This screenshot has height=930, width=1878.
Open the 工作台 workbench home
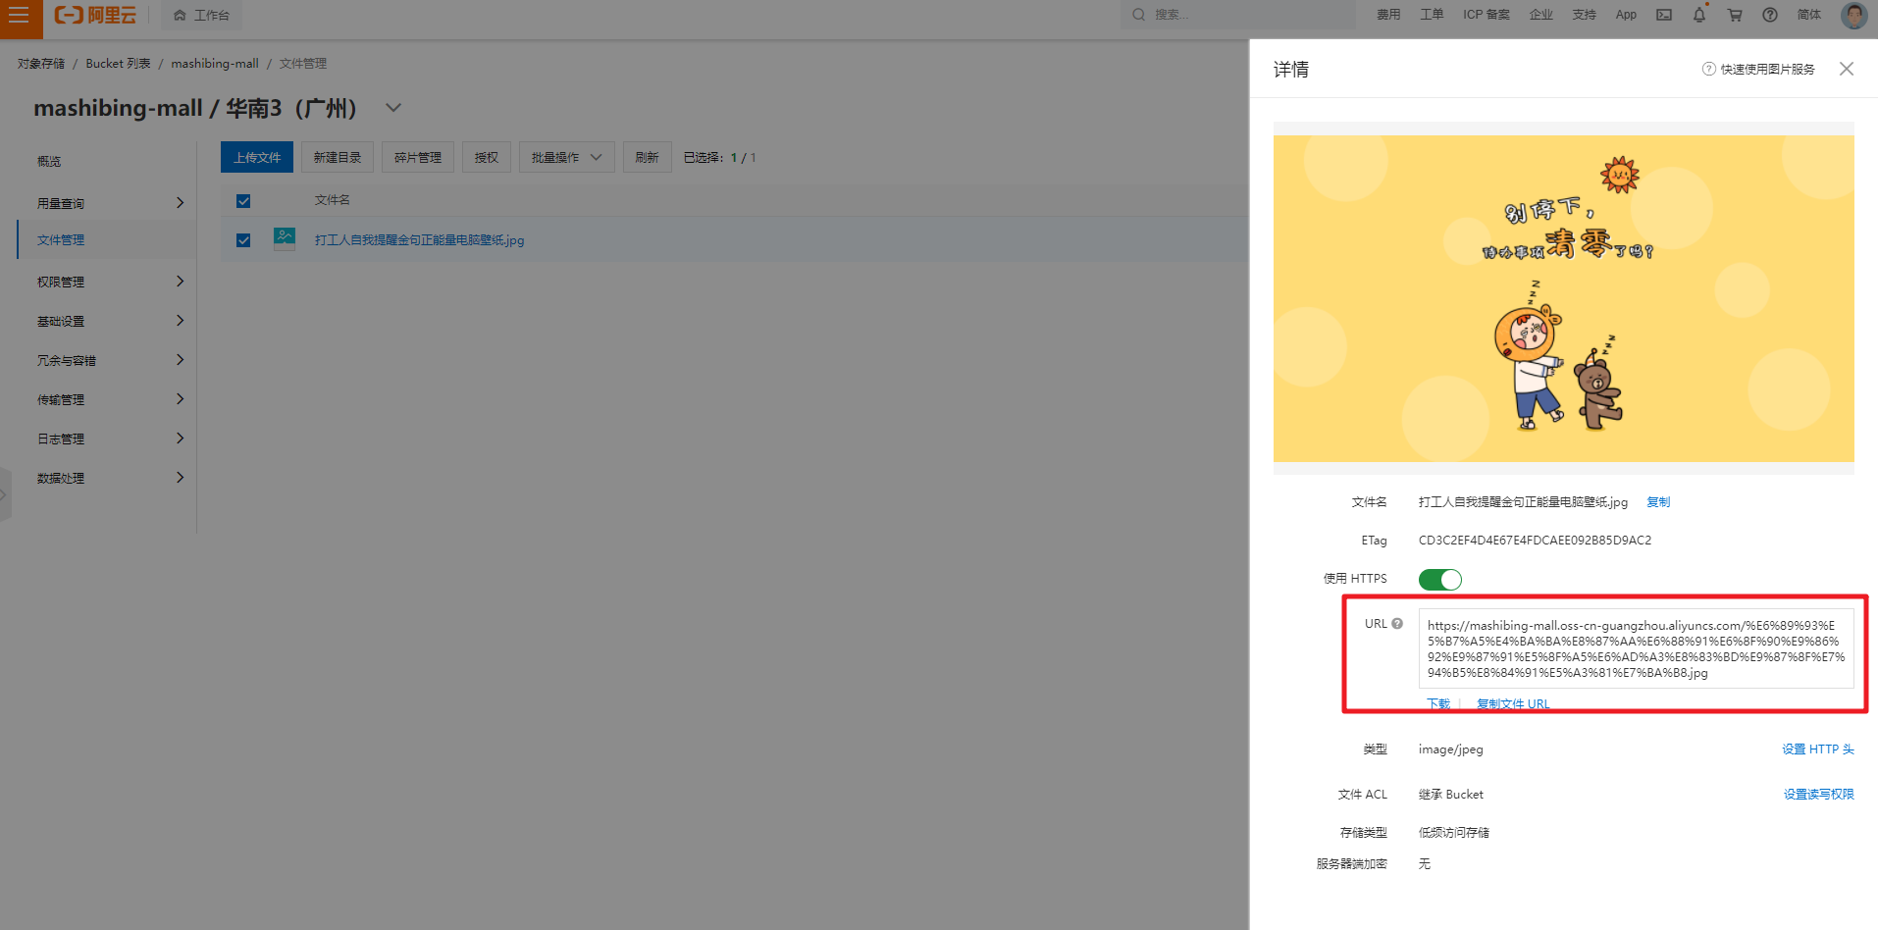[x=201, y=15]
